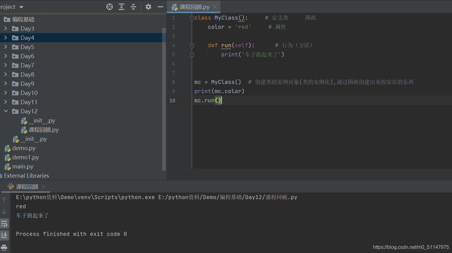Close the 课程回顾 run tab

pos(43,187)
